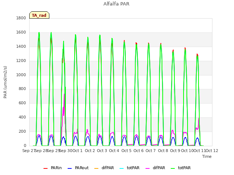Select the difPAR label beside the orange swatch
234x175 pixels.
107,168
